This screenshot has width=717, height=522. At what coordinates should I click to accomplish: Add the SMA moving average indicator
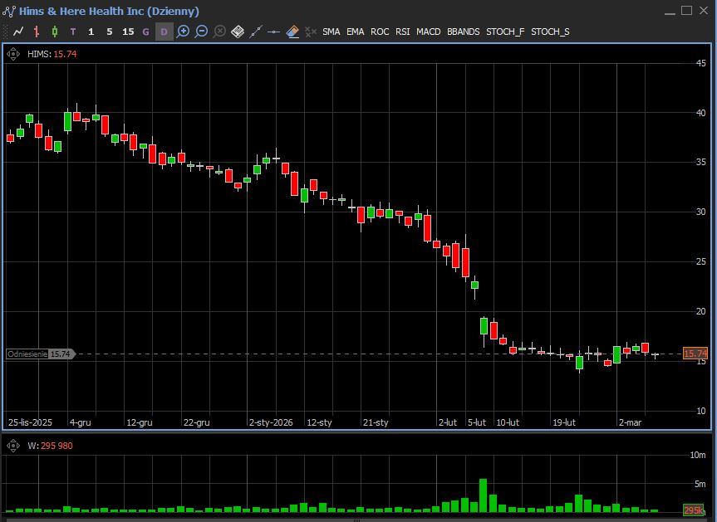[331, 32]
